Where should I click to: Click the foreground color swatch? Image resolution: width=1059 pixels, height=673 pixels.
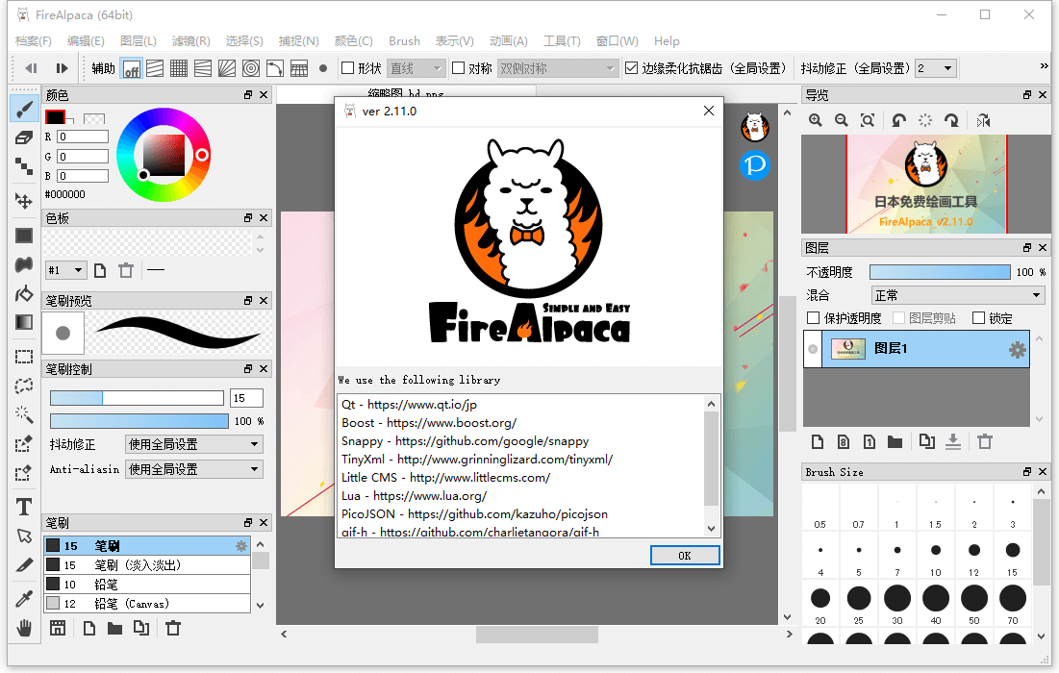click(55, 116)
